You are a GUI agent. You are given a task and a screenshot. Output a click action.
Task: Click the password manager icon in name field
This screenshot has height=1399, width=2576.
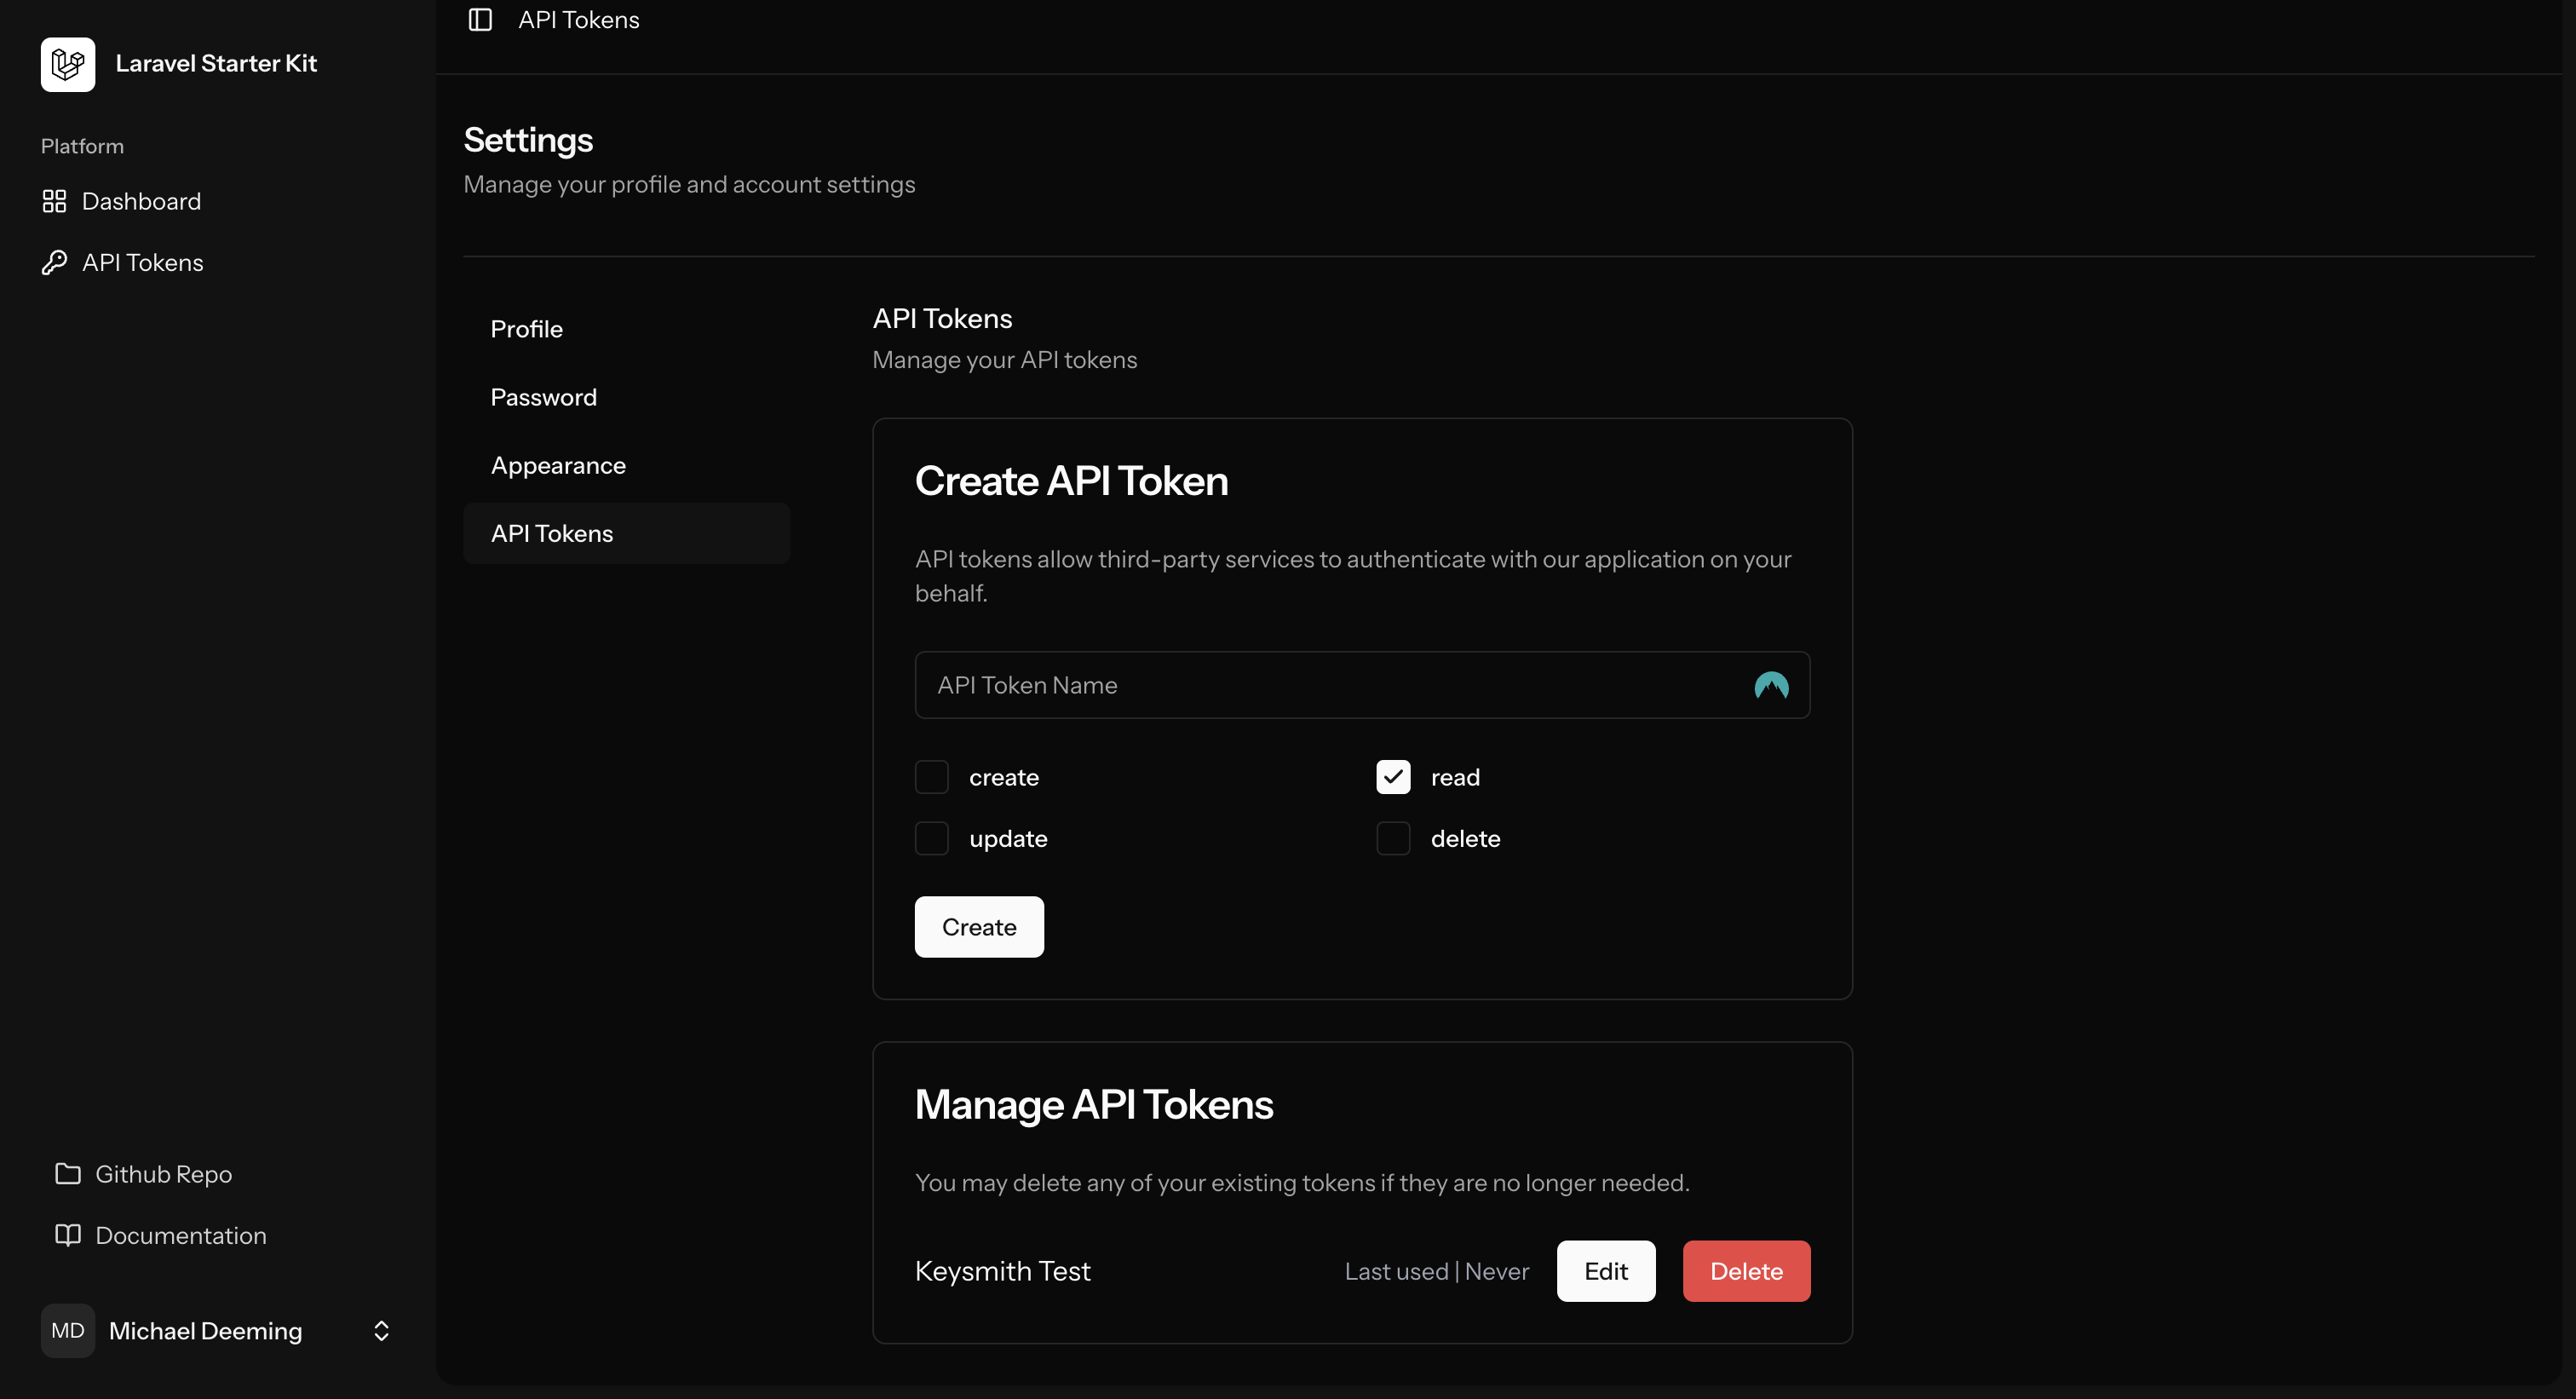click(1770, 685)
